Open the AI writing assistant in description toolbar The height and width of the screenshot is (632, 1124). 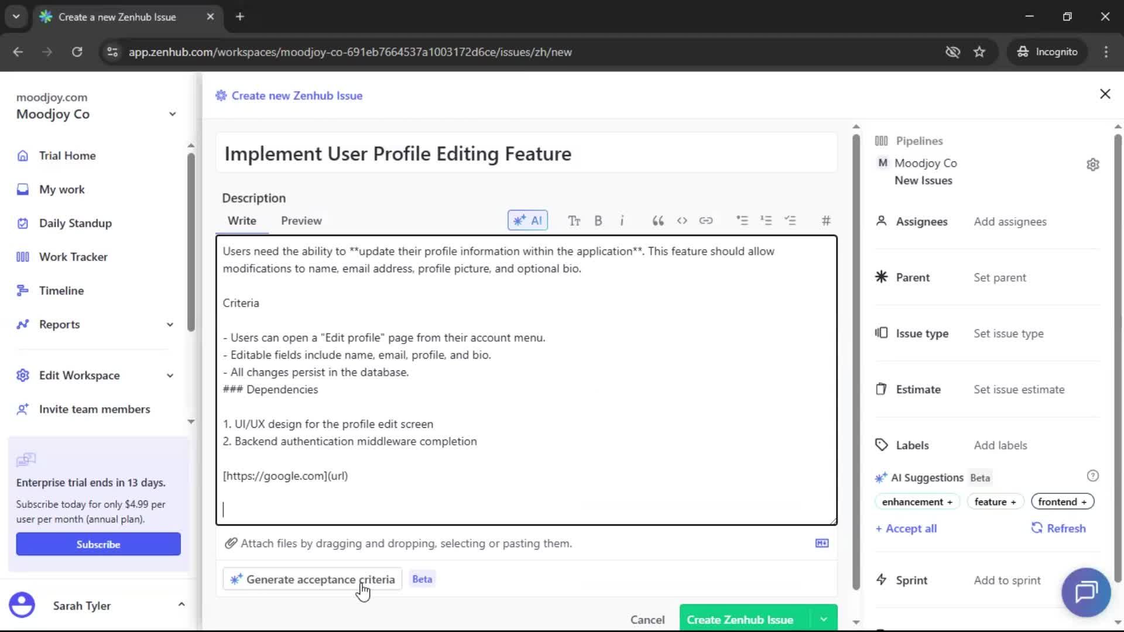tap(527, 221)
